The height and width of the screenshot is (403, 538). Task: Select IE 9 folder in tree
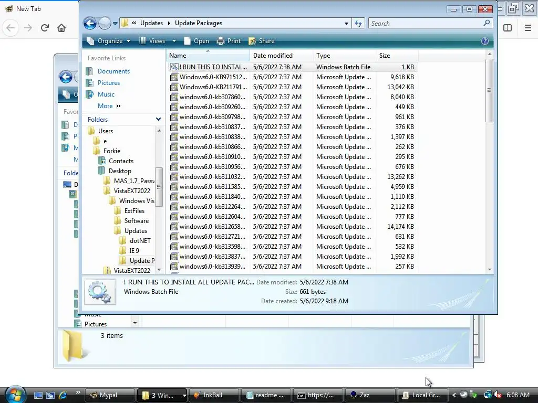[x=134, y=250]
